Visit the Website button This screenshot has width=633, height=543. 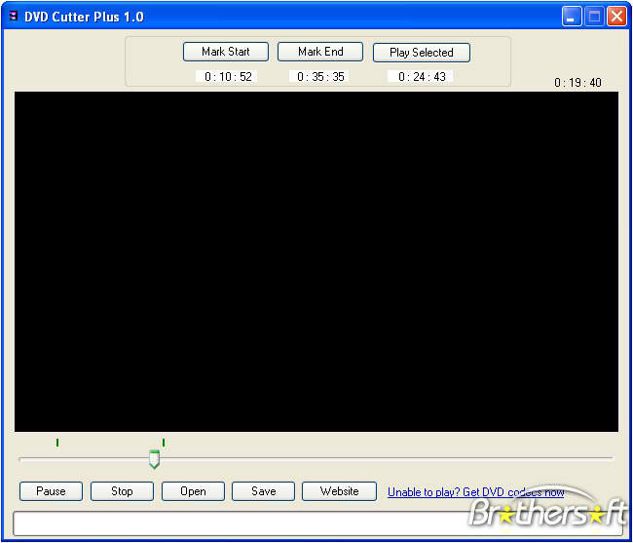339,491
